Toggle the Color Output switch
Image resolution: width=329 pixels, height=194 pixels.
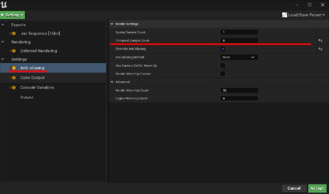click(13, 78)
